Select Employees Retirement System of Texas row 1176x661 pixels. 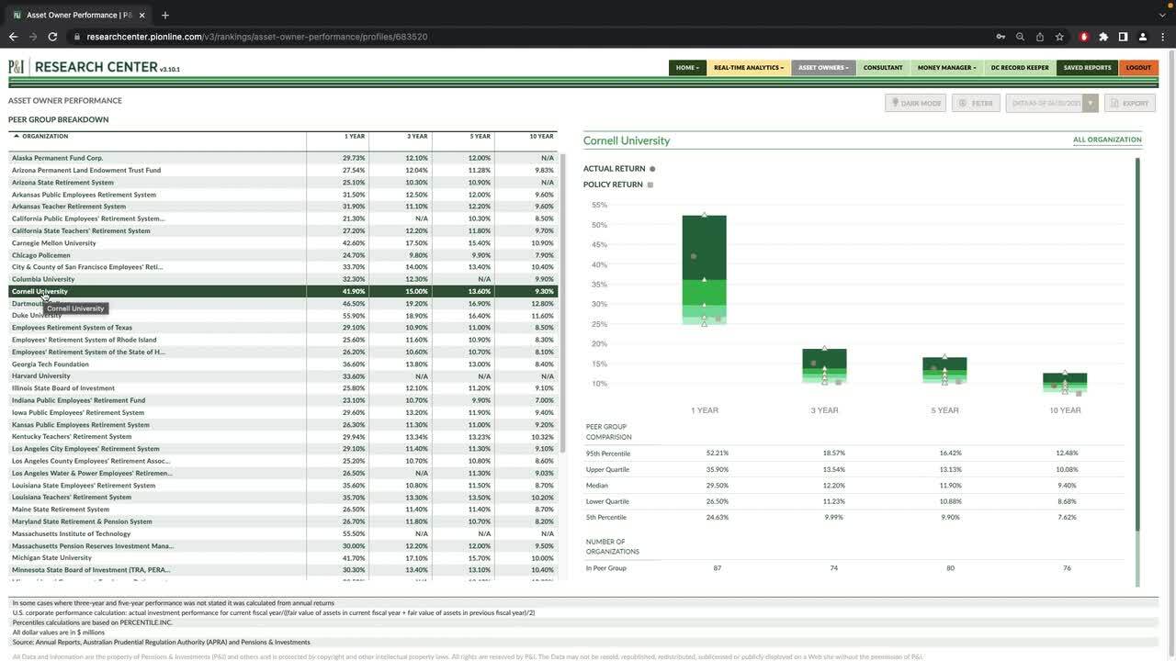pos(283,328)
